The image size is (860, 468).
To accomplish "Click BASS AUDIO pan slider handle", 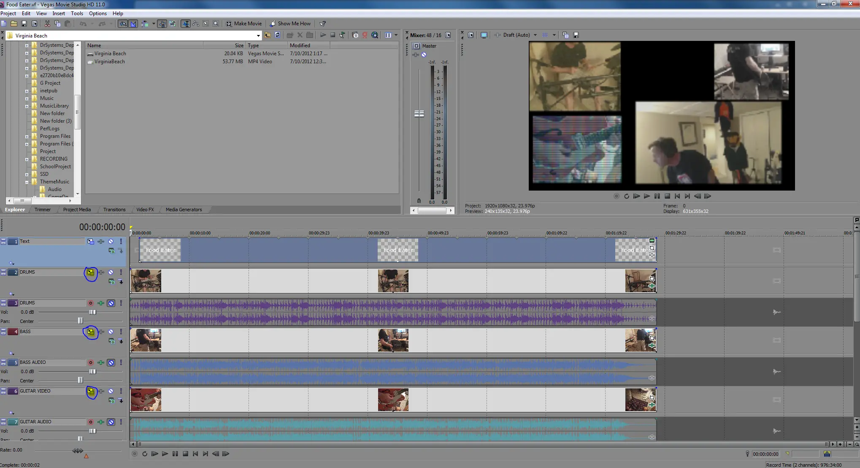I will [x=80, y=381].
